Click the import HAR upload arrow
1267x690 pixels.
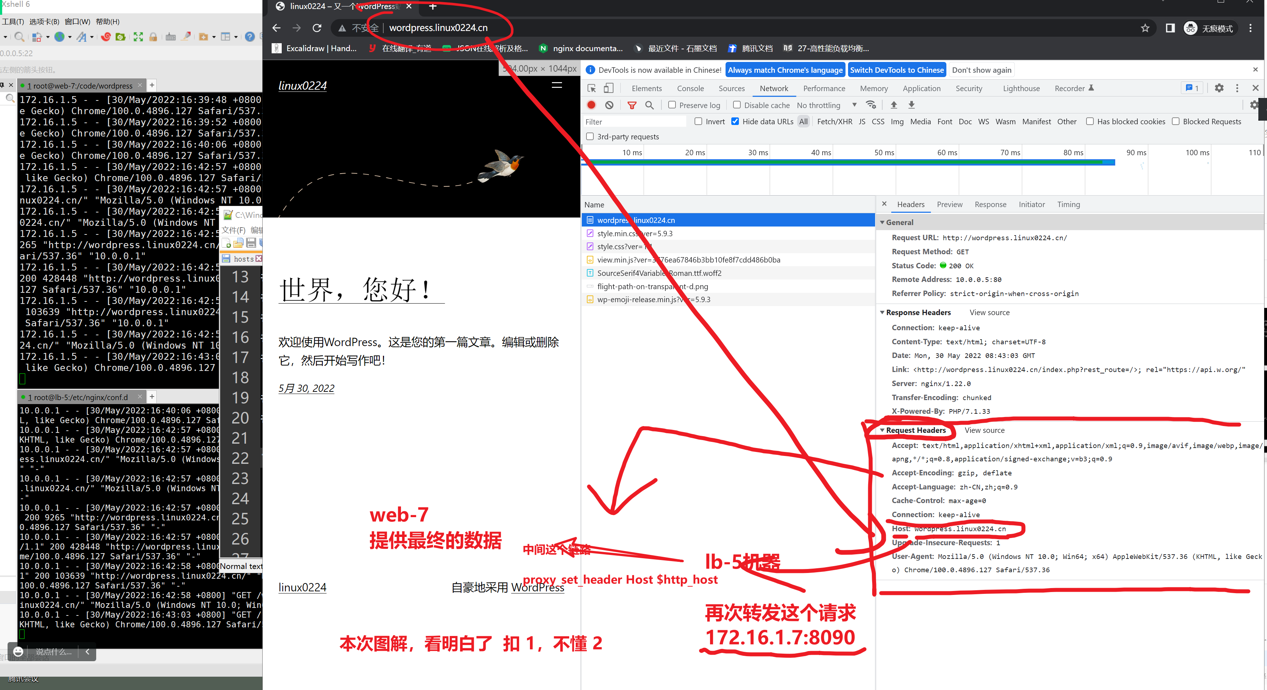point(894,105)
